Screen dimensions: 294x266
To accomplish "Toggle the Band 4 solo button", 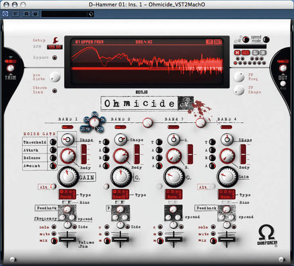I will pyautogui.click(x=213, y=227).
